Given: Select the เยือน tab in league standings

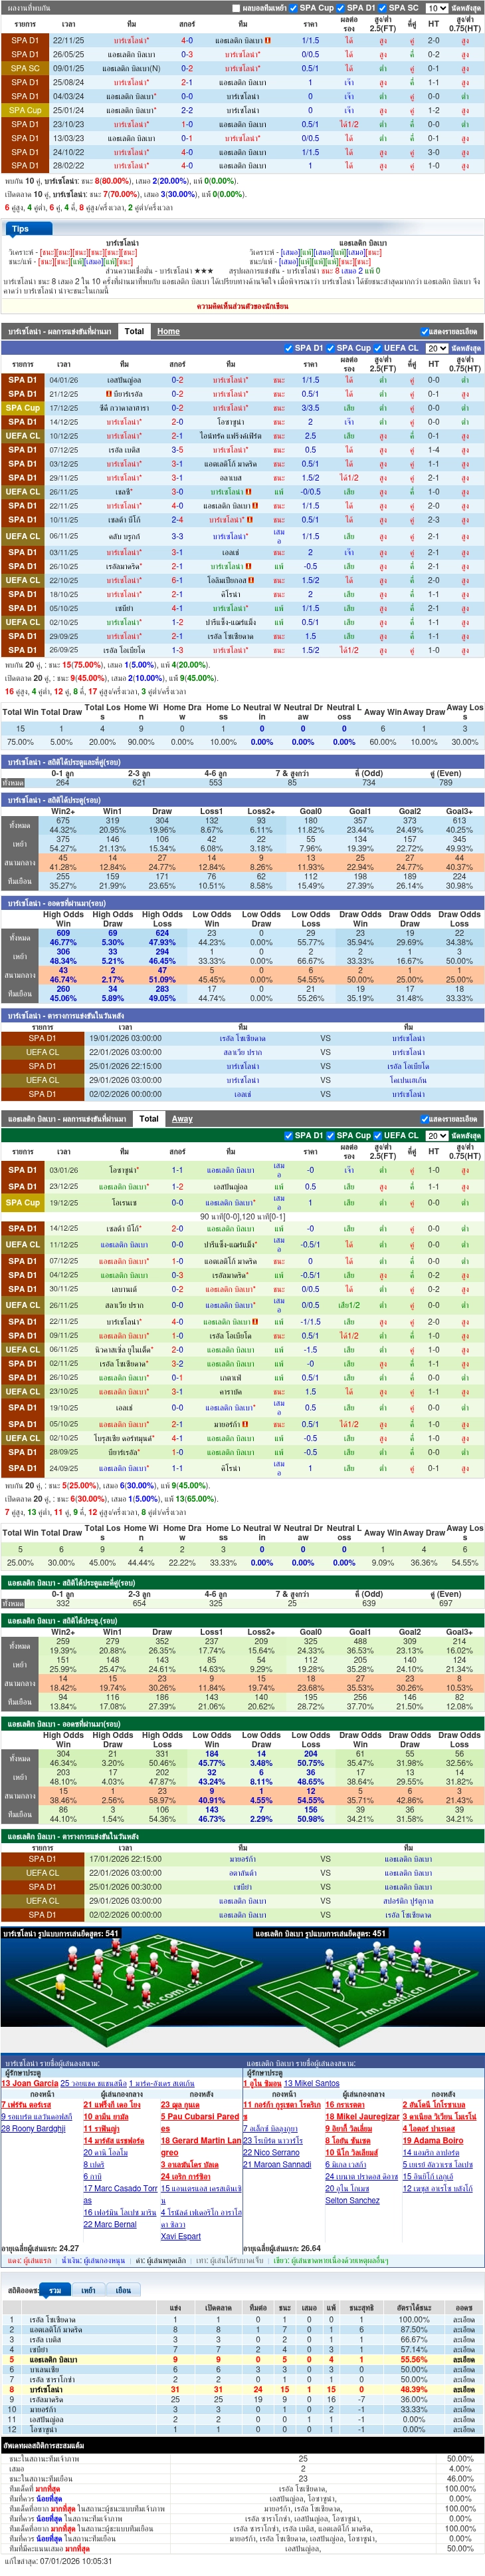Looking at the screenshot, I should 123,2289.
